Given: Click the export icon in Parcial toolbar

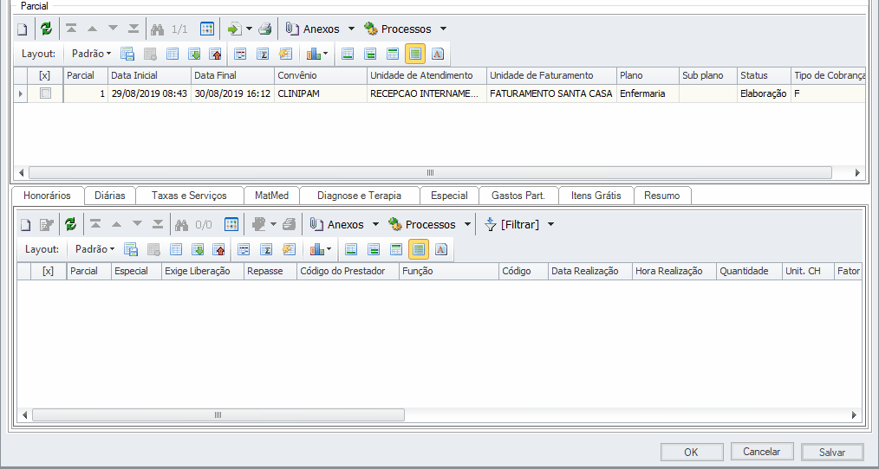Looking at the screenshot, I should pyautogui.click(x=234, y=29).
